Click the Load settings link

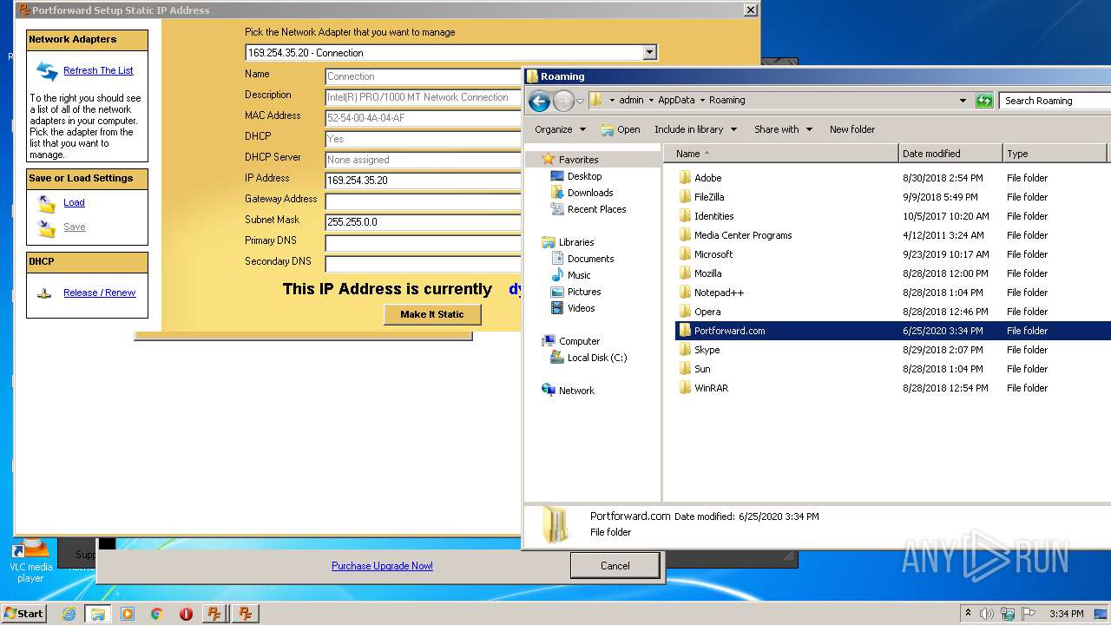pos(74,203)
